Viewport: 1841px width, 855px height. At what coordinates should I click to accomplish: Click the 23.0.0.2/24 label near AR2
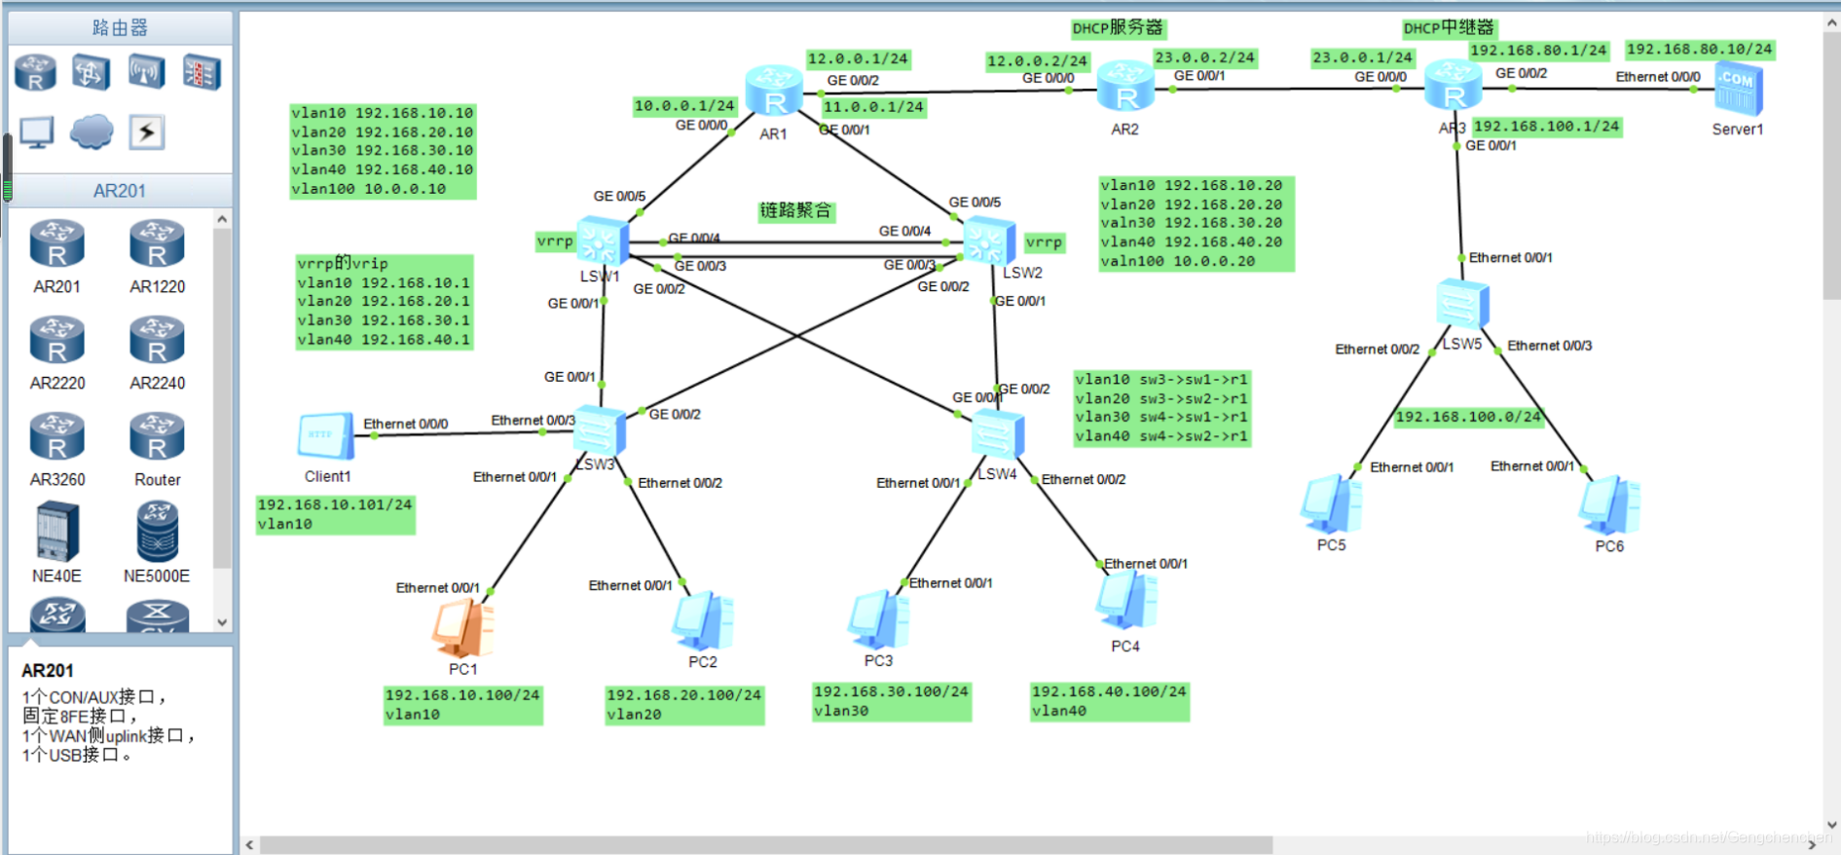tap(1205, 57)
